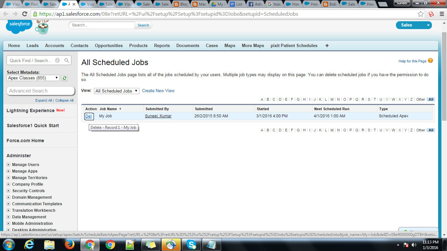Go back with the browser back arrow
Image resolution: width=447 pixels, height=251 pixels.
[x=6, y=14]
